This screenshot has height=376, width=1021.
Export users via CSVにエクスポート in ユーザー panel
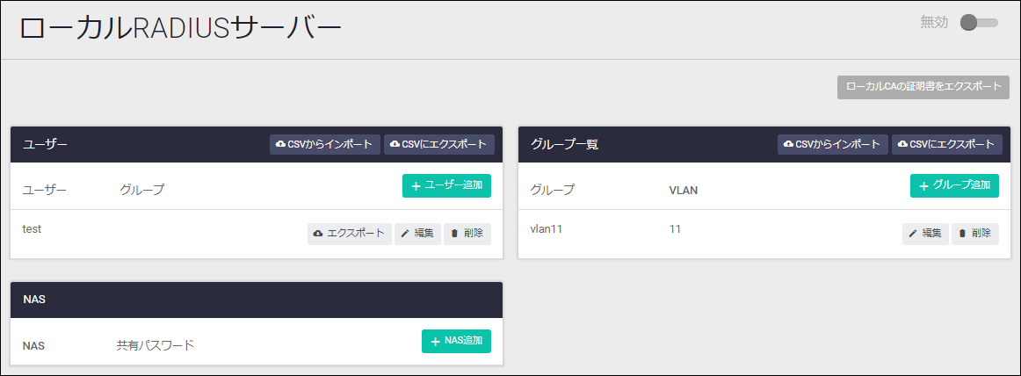[438, 144]
